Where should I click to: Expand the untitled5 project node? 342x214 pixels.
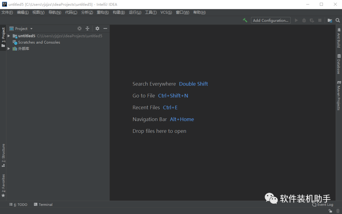tap(9, 36)
